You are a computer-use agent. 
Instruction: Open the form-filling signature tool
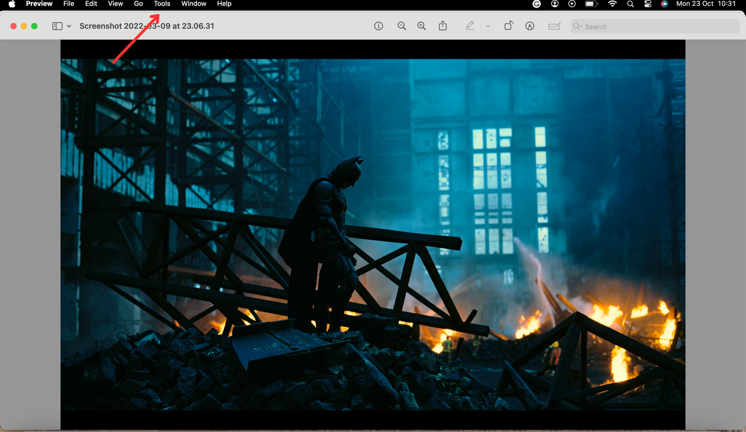[x=554, y=26]
